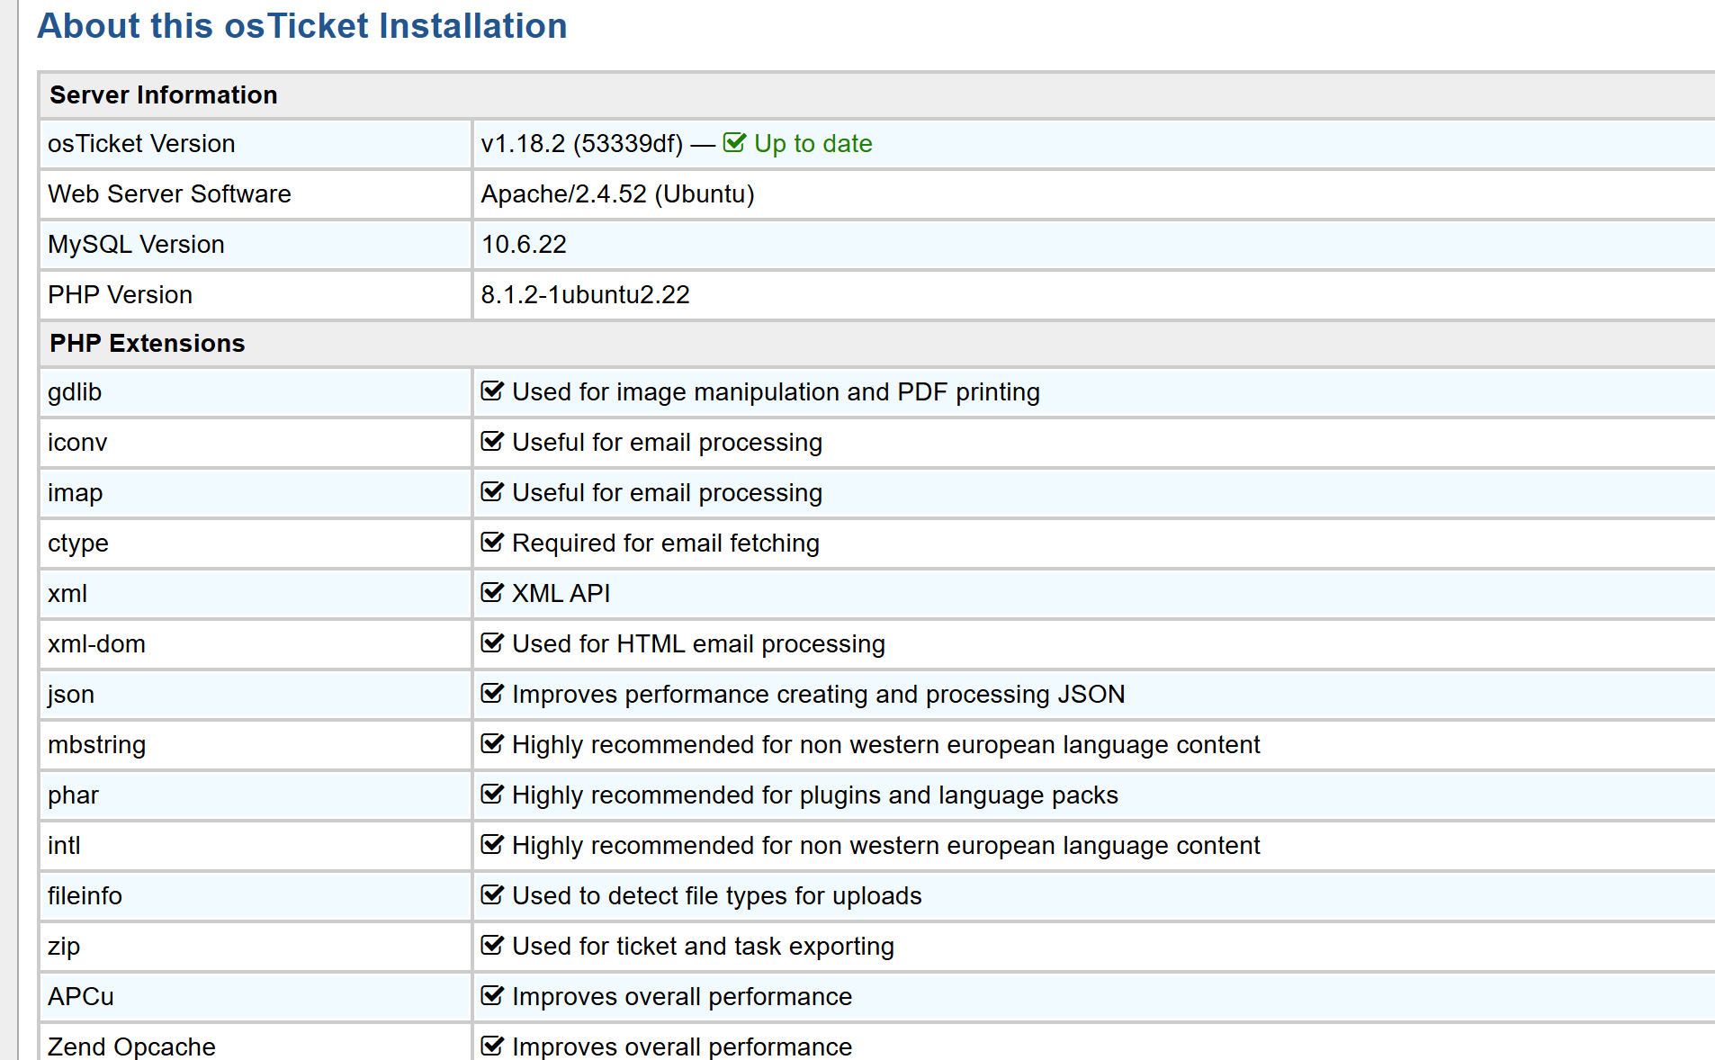Viewport: 1715px width, 1060px height.
Task: Click the mbstring extension check icon
Action: [x=492, y=744]
